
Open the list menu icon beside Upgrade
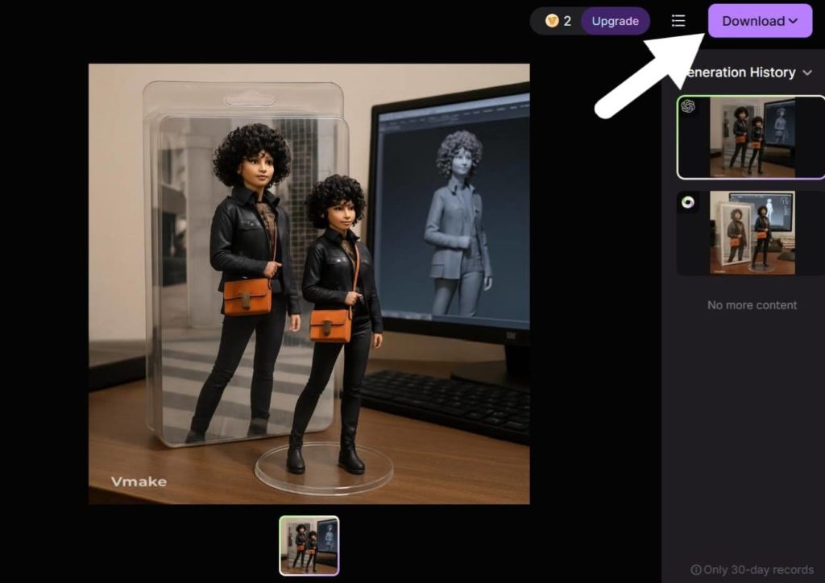678,21
